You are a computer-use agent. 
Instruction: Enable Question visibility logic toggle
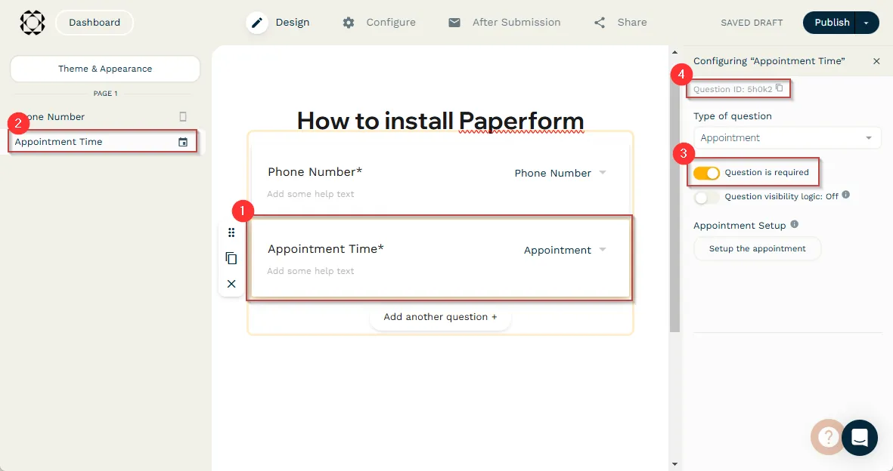(706, 197)
